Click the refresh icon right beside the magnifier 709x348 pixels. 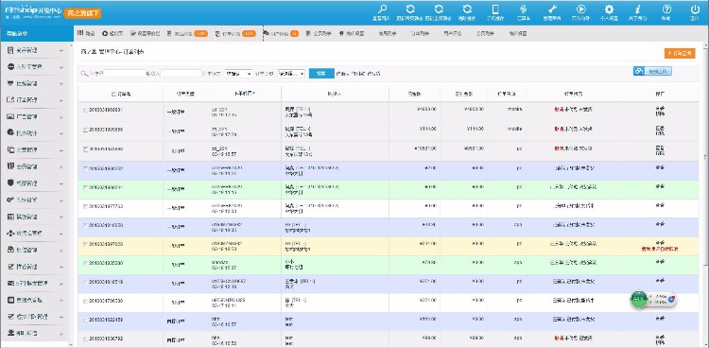[x=410, y=9]
